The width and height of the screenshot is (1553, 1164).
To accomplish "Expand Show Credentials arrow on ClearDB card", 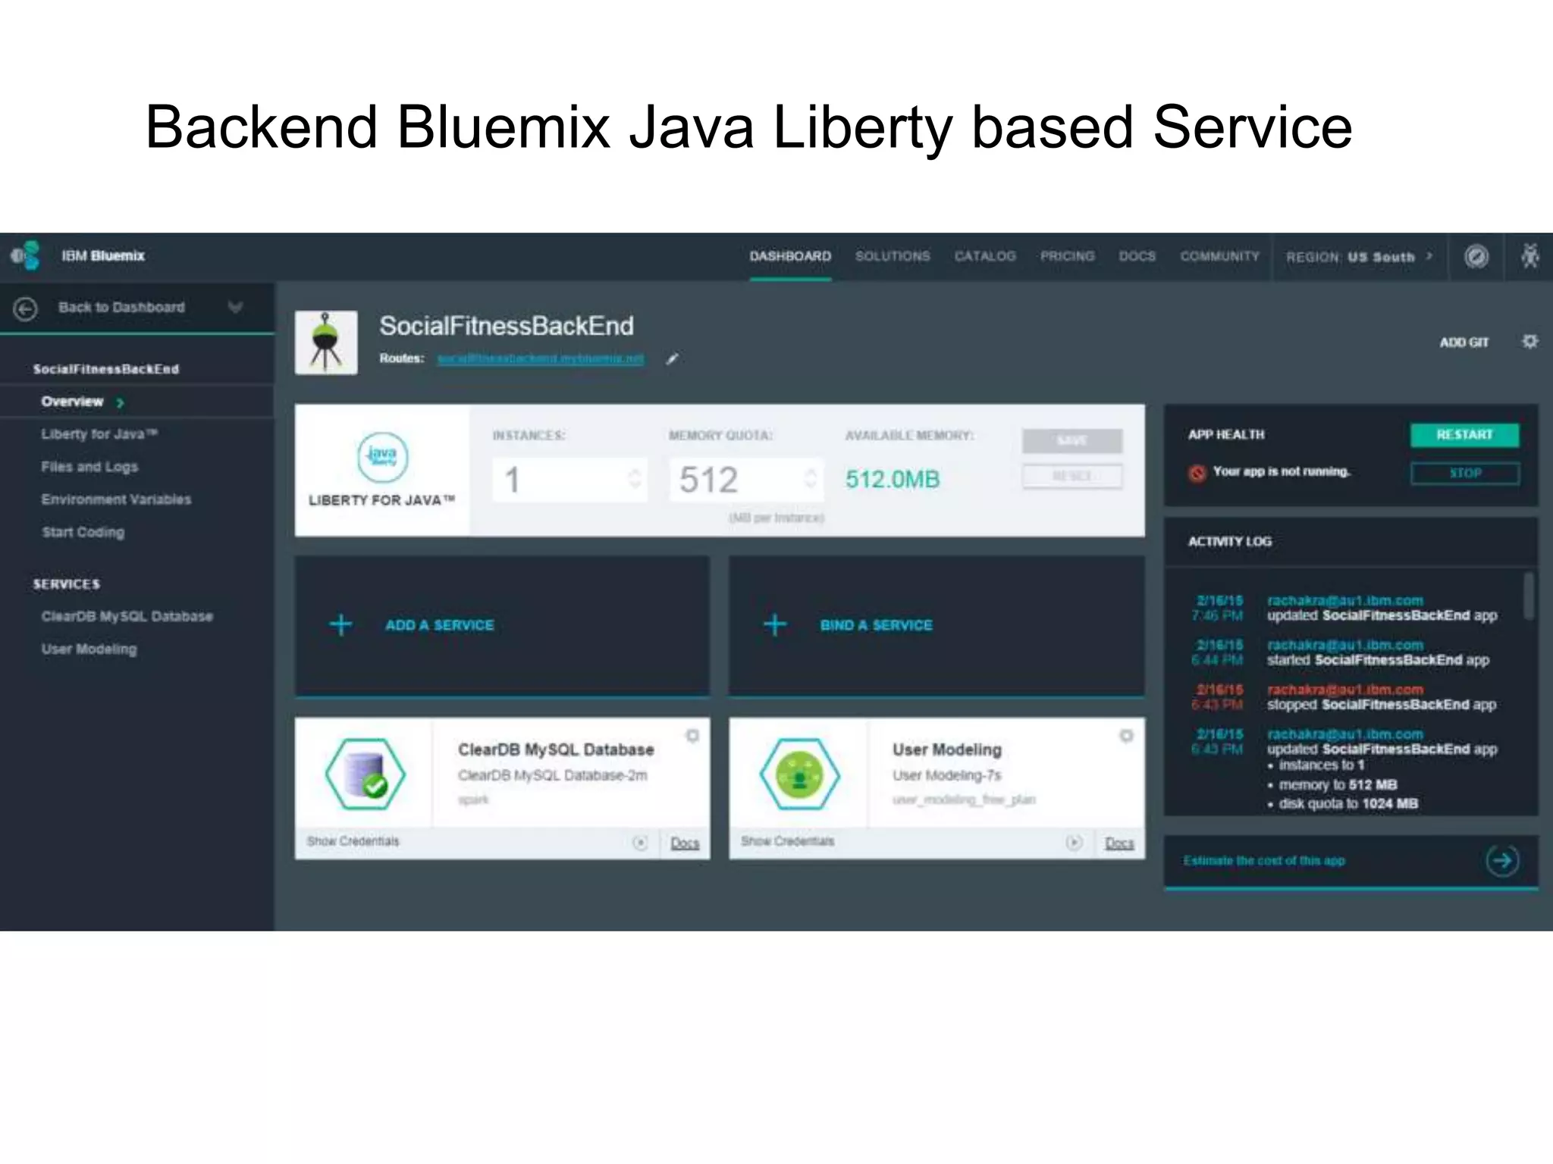I will click(x=640, y=843).
